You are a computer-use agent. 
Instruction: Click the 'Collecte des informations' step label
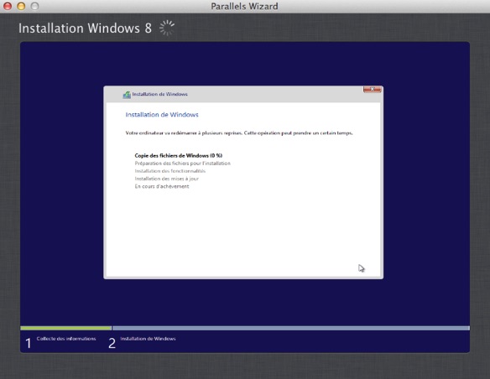tap(66, 339)
